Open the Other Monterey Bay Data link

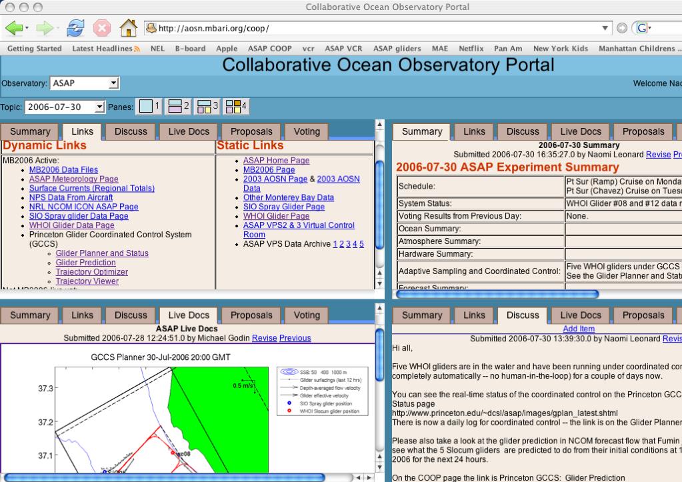[289, 197]
